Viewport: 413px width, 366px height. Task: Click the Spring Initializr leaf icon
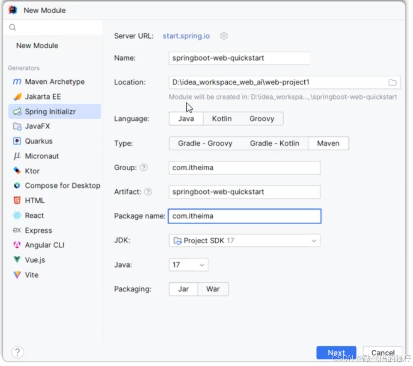(17, 111)
